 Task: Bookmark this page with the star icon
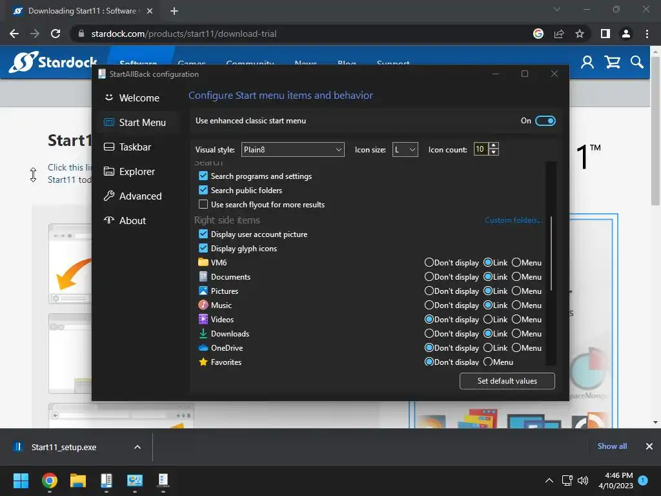coord(580,34)
